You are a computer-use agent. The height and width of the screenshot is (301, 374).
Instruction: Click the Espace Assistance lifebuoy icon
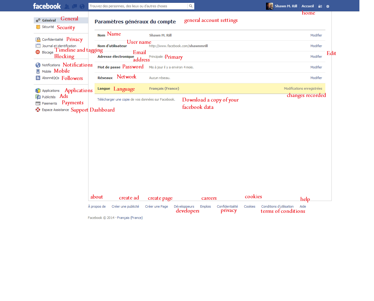coord(38,110)
